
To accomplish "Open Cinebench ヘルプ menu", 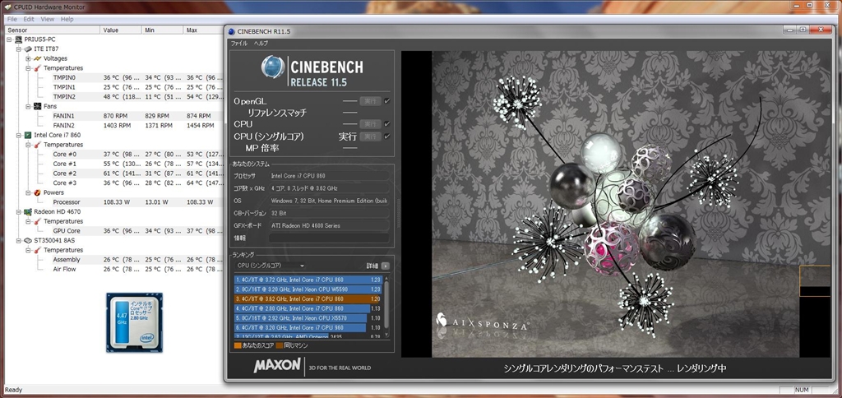I will (261, 43).
